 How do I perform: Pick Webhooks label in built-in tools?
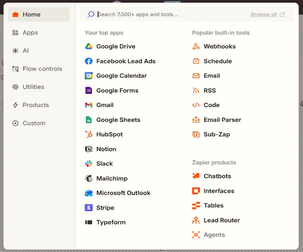(219, 46)
